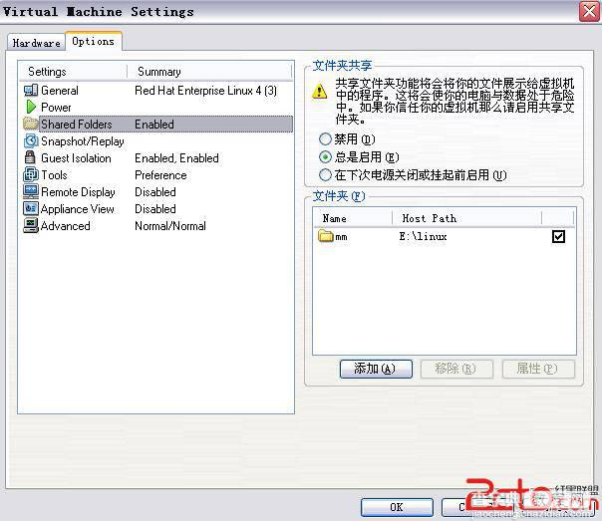602x521 pixels.
Task: Click the OK button
Action: pyautogui.click(x=397, y=507)
